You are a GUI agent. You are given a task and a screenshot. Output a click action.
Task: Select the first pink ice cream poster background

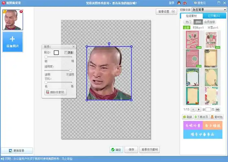[192, 40]
